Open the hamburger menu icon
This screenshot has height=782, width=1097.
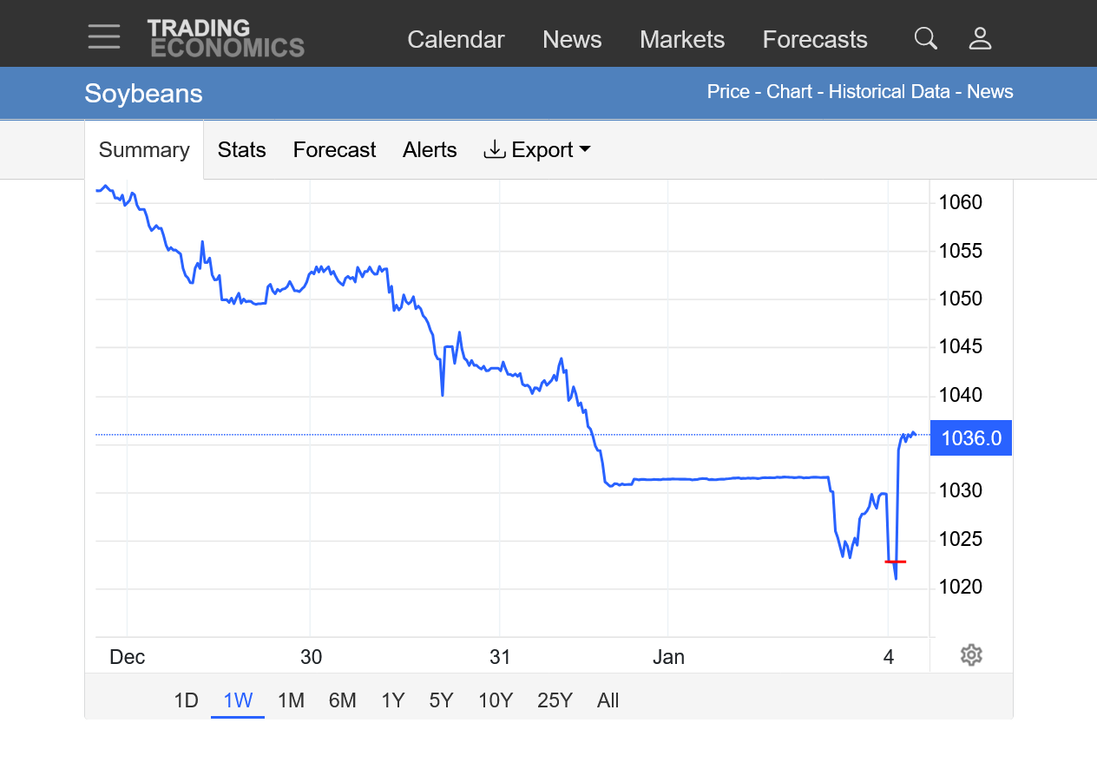[x=104, y=37]
